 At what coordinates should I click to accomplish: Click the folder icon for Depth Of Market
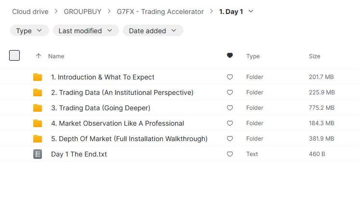click(38, 139)
